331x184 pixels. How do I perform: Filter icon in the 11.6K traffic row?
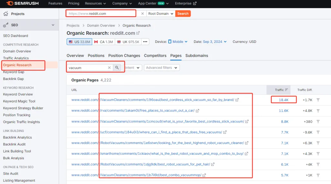tap(318, 111)
